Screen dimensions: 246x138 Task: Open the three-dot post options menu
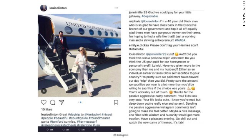(x=116, y=8)
